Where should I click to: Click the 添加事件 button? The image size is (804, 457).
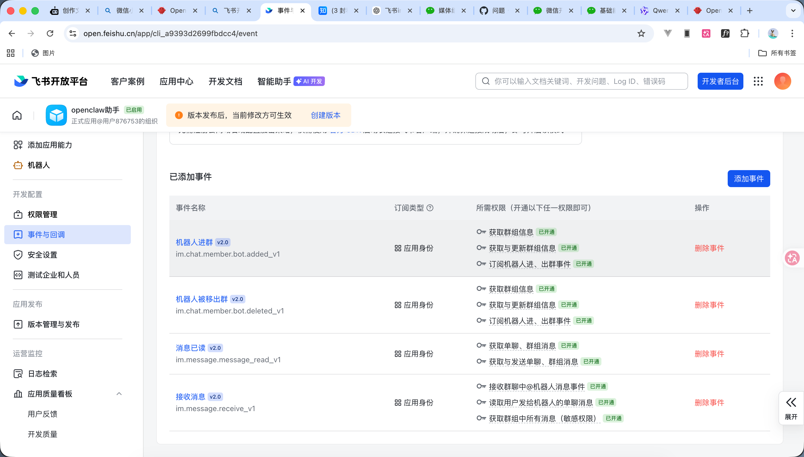click(x=748, y=178)
